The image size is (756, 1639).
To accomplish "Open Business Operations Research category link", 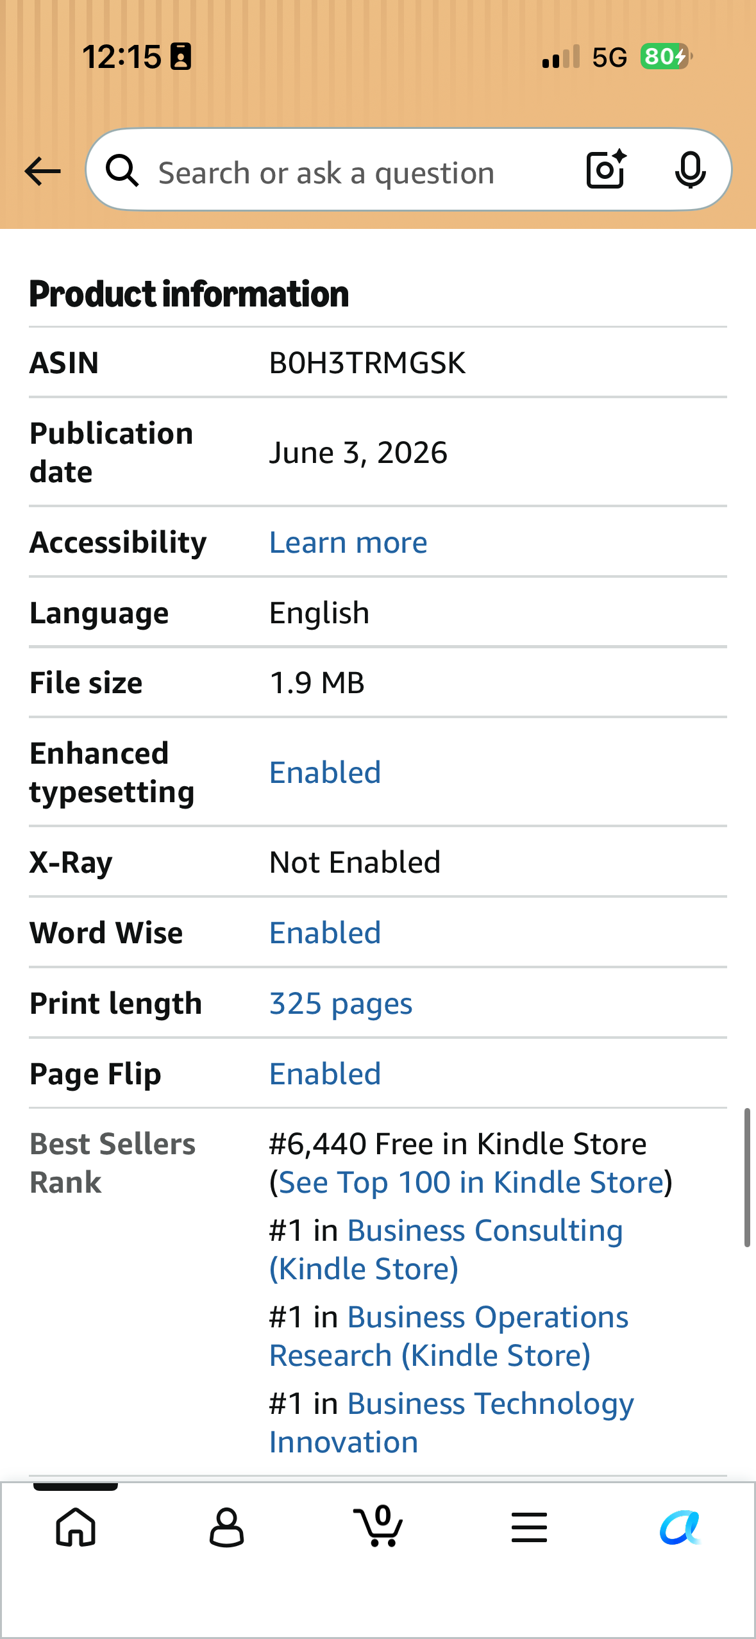I will (449, 1336).
